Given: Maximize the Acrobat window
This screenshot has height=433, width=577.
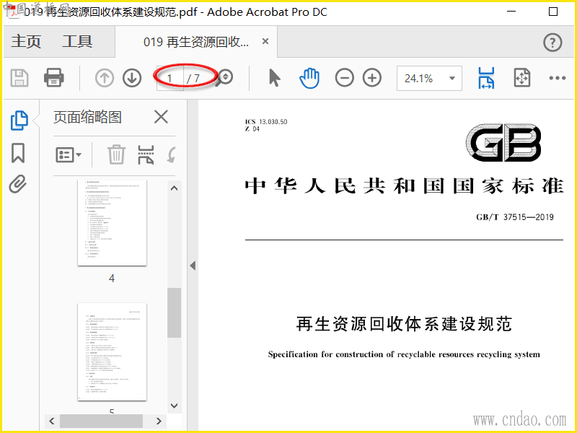Looking at the screenshot, I should pyautogui.click(x=552, y=12).
